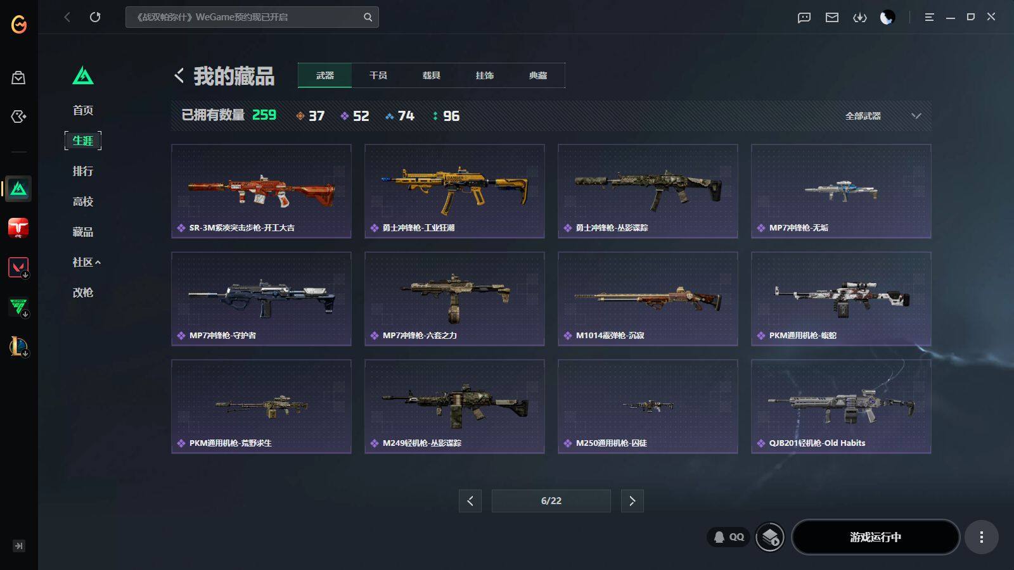The image size is (1014, 570).
Task: Open the mail envelope icon
Action: pyautogui.click(x=832, y=17)
